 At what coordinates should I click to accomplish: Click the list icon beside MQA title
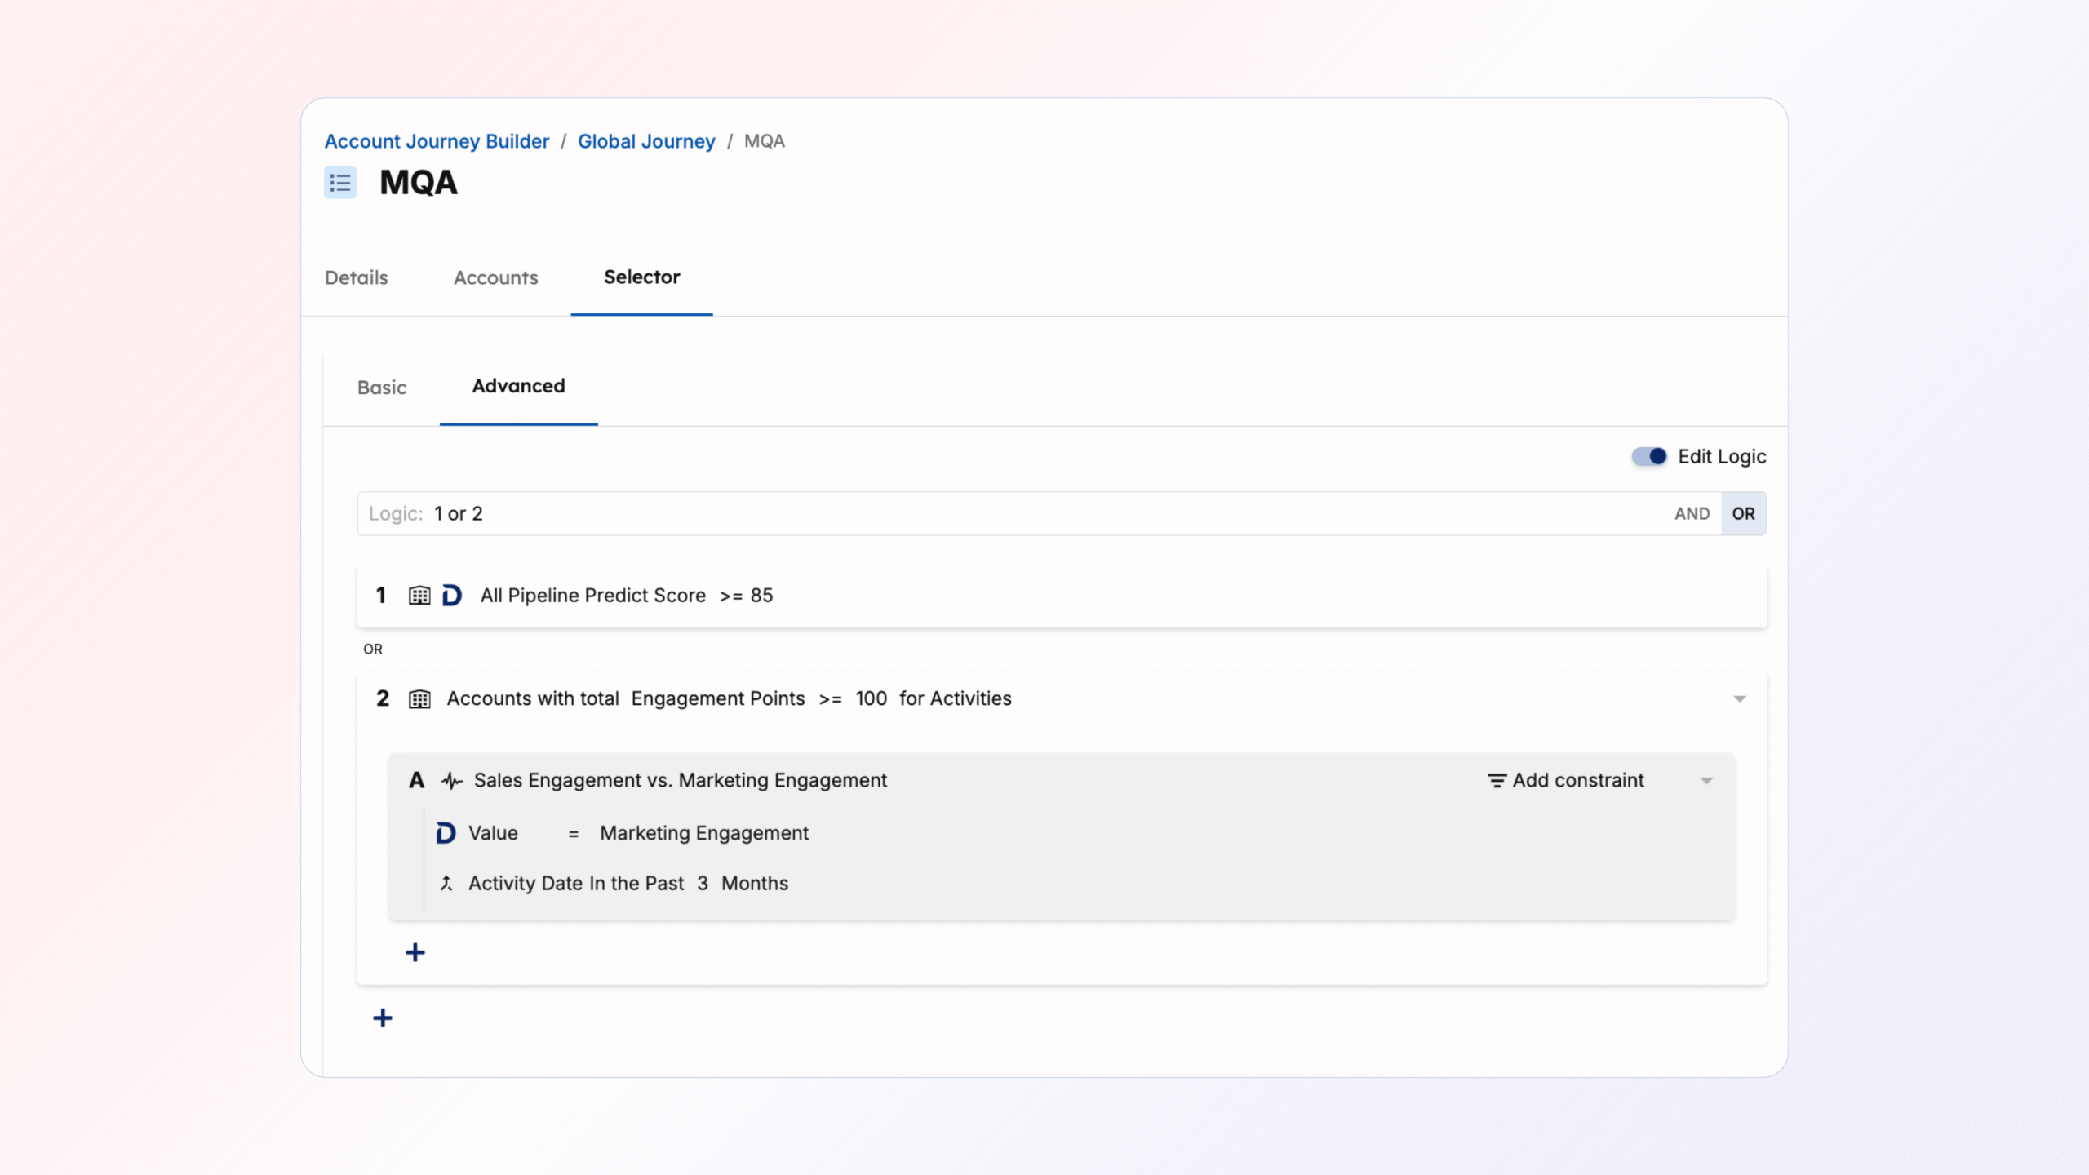pyautogui.click(x=339, y=183)
